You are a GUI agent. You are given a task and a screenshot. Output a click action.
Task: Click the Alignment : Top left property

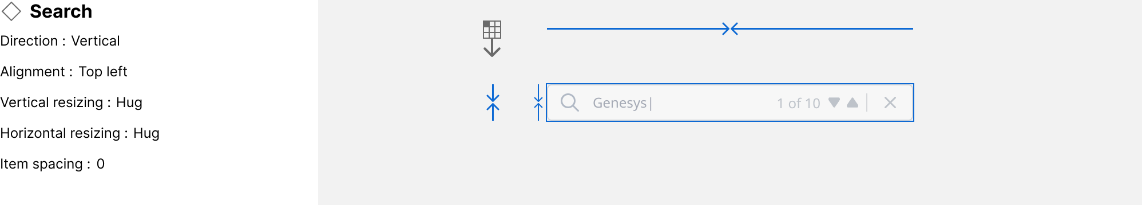(64, 72)
